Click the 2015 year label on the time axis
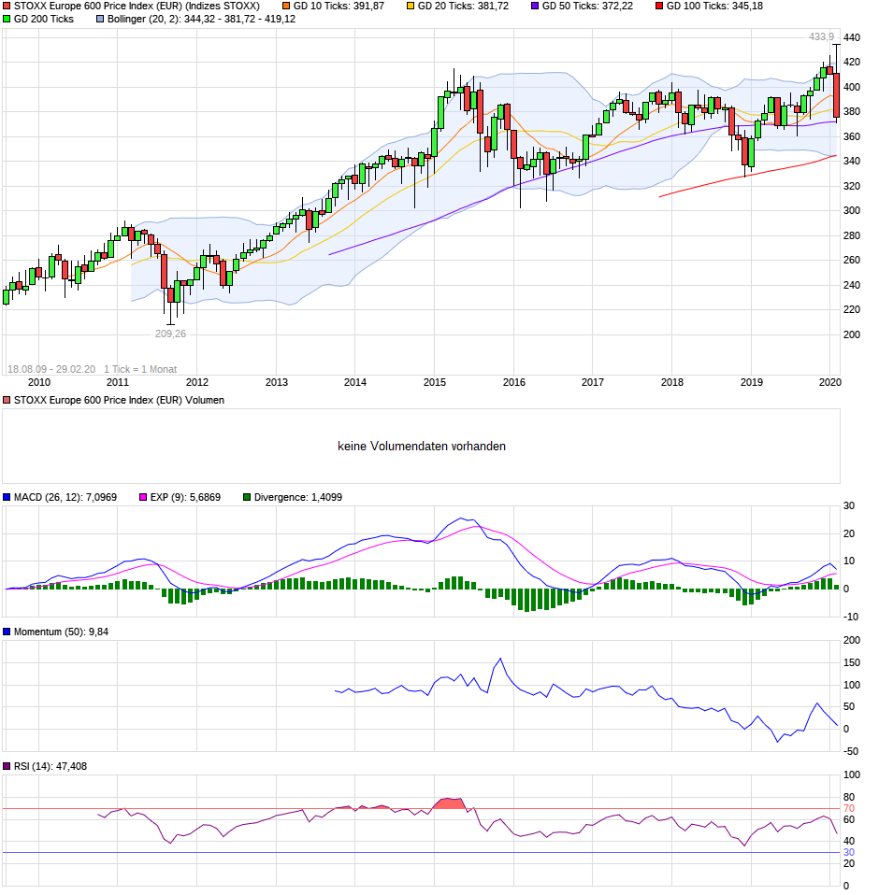879x895 pixels. [x=434, y=382]
